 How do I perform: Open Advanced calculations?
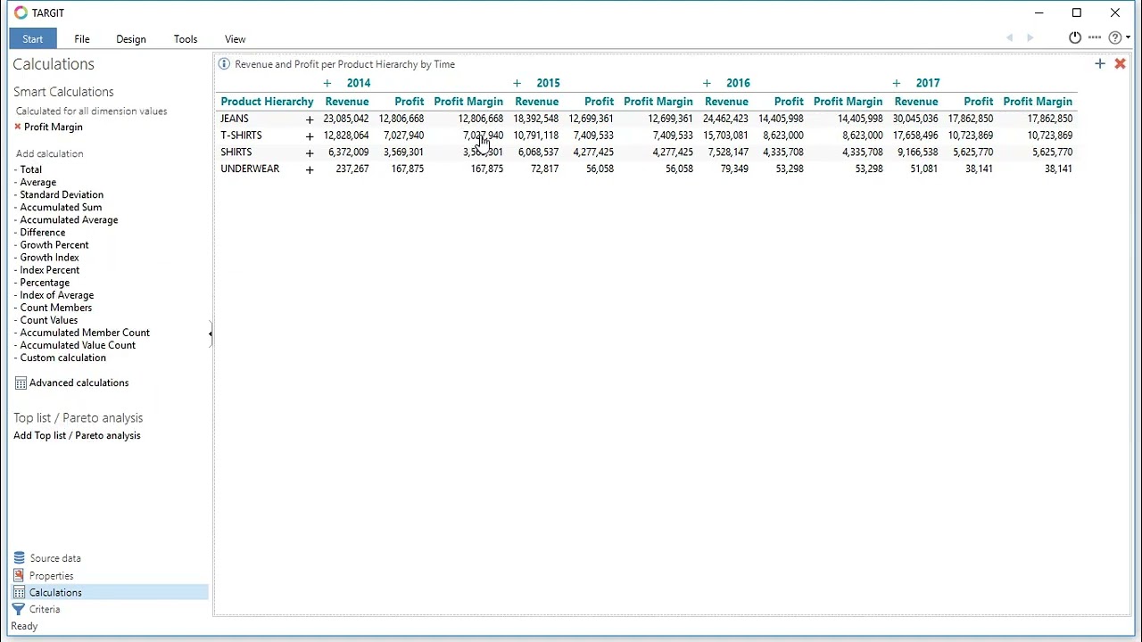pyautogui.click(x=71, y=383)
